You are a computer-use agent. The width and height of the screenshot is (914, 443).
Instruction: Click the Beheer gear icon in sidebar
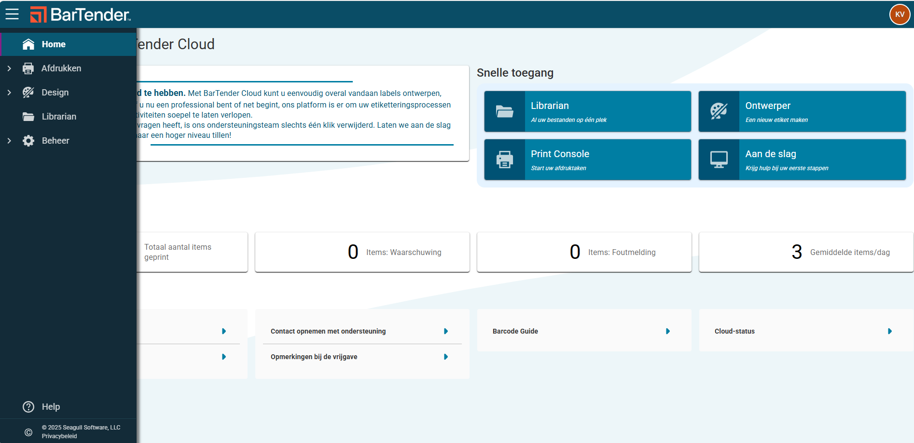[28, 141]
